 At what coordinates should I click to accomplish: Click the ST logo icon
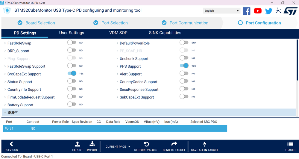point(290,11)
